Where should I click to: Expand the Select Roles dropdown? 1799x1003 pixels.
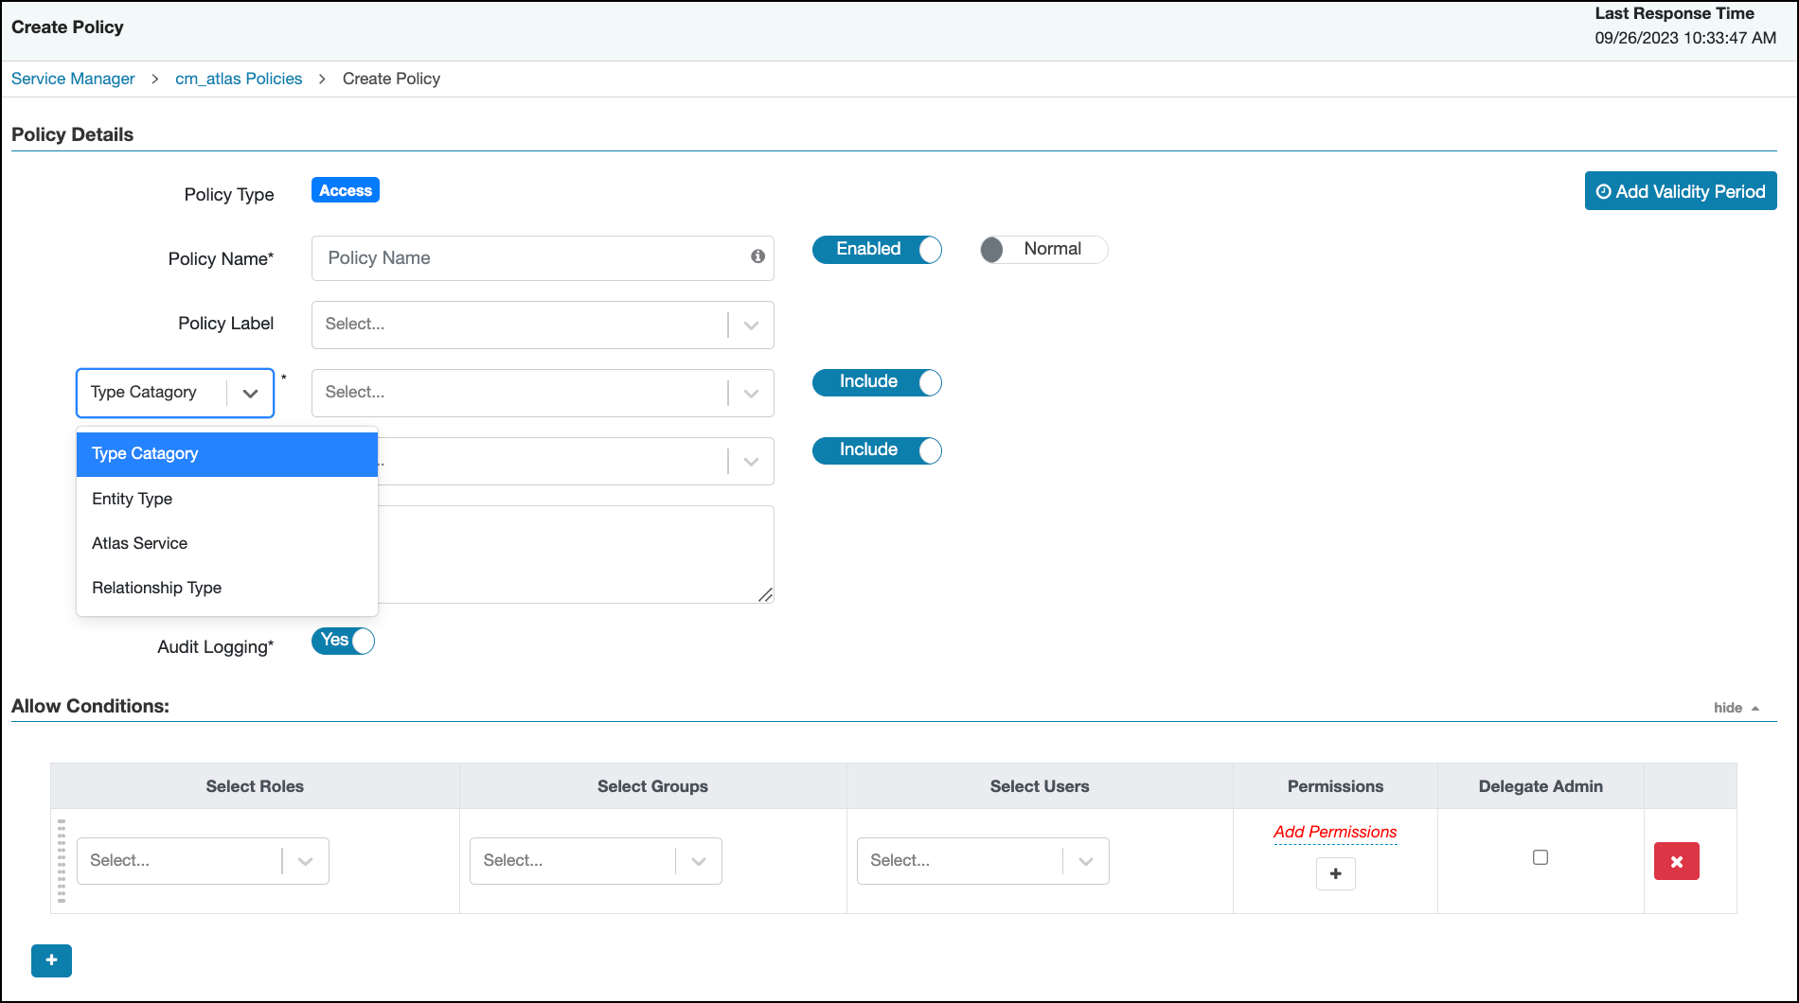pyautogui.click(x=304, y=861)
